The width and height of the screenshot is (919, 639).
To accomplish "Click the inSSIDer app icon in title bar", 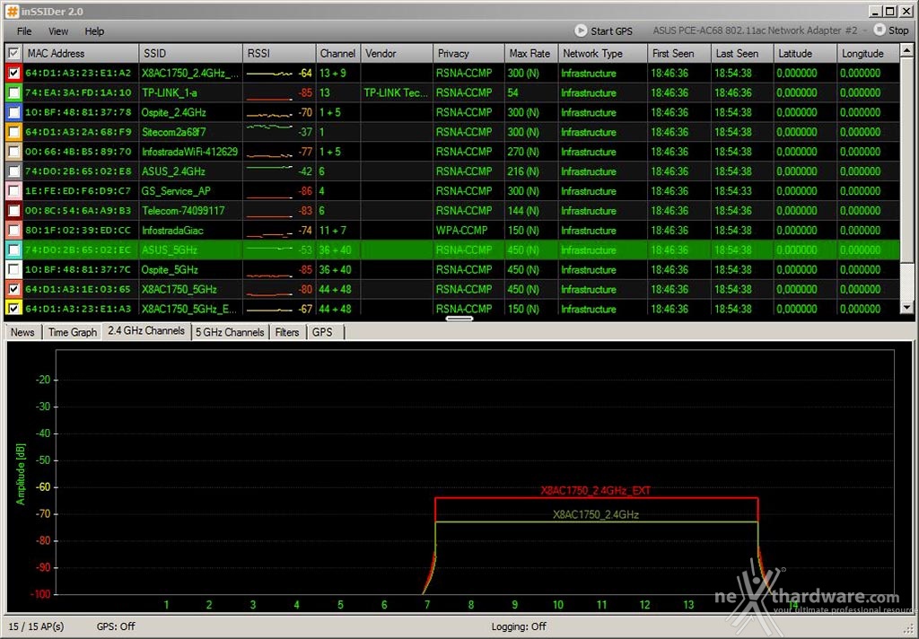I will 13,11.
